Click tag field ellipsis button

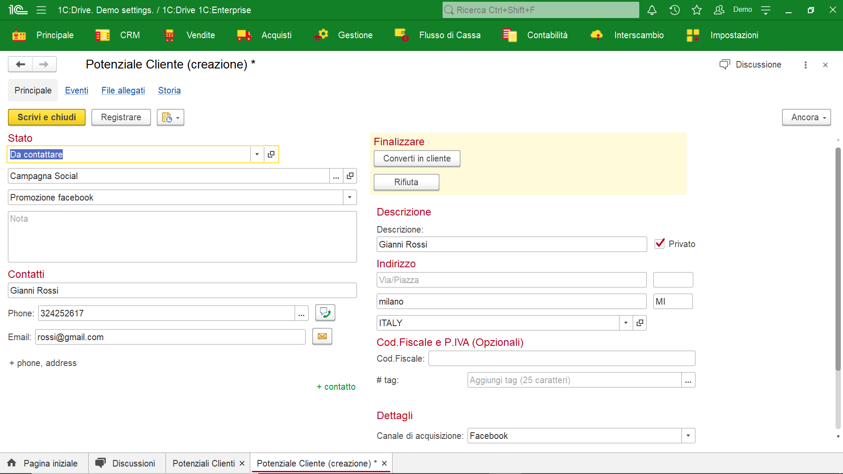point(688,380)
